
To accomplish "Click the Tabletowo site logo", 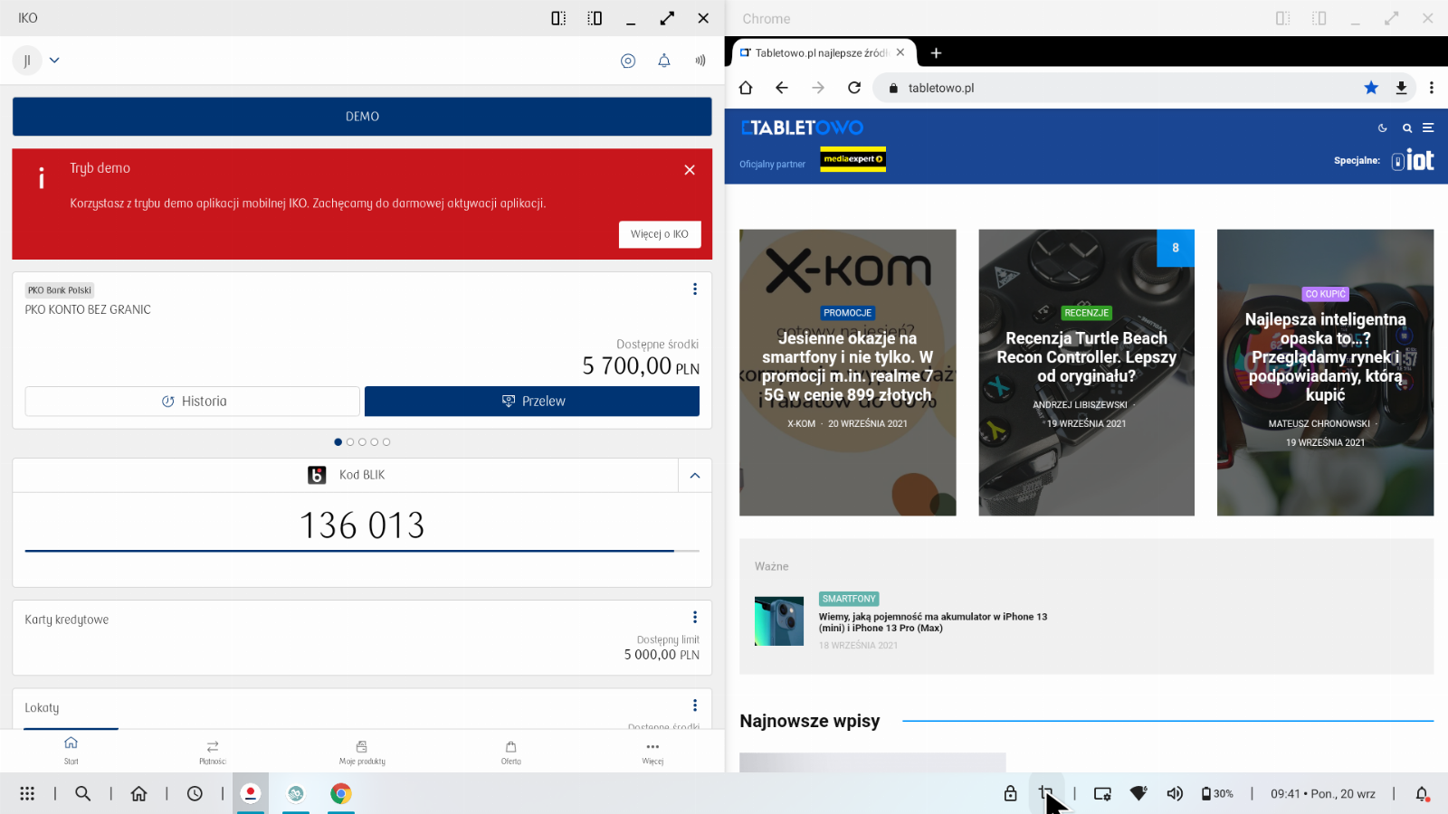I will pyautogui.click(x=802, y=128).
